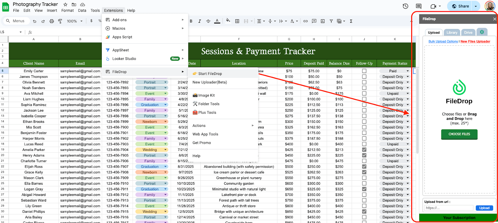This screenshot has height=223, width=498.
Task: Toggle Follow-Up checkbox for Emily Carter
Action: (364, 71)
